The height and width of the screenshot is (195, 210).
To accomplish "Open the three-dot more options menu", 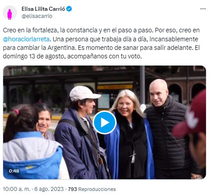I will coord(203,9).
